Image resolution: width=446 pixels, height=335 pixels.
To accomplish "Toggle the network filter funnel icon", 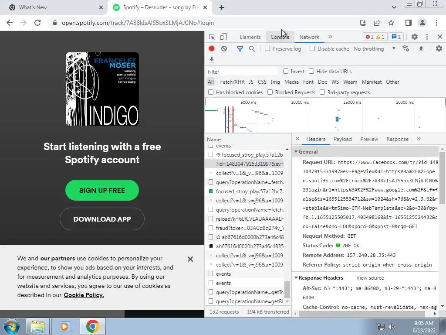I will (240, 49).
